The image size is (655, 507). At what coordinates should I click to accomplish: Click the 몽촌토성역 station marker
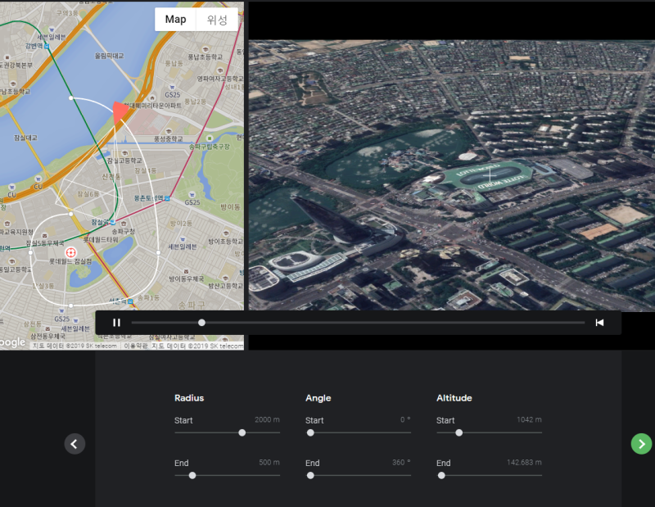click(x=167, y=198)
